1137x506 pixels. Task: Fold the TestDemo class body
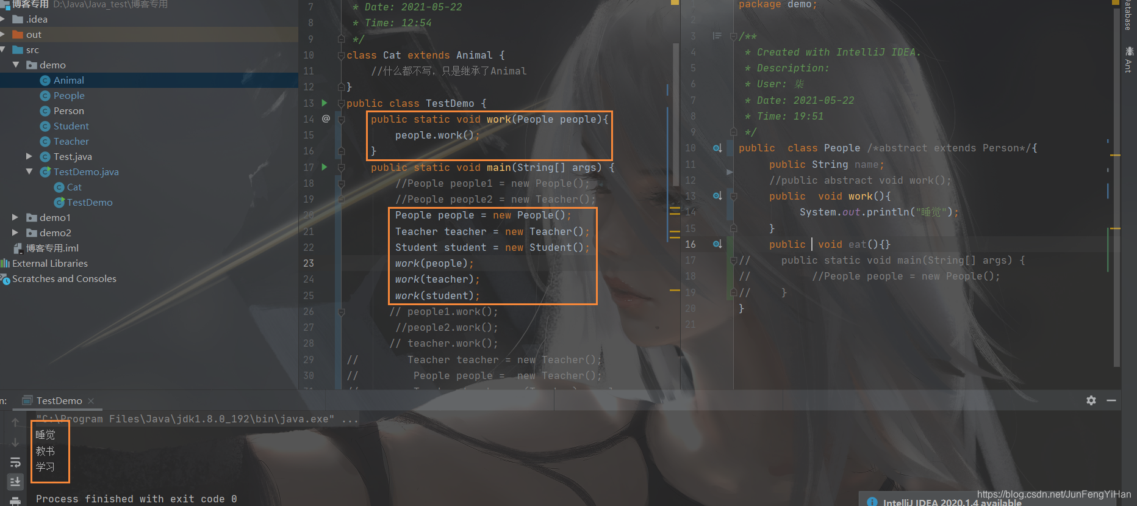coord(341,104)
